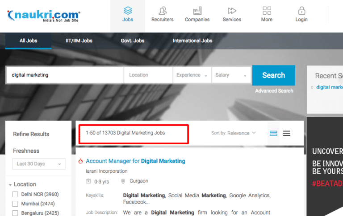Click the Companies building icon
This screenshot has height=216, width=343.
pyautogui.click(x=197, y=10)
